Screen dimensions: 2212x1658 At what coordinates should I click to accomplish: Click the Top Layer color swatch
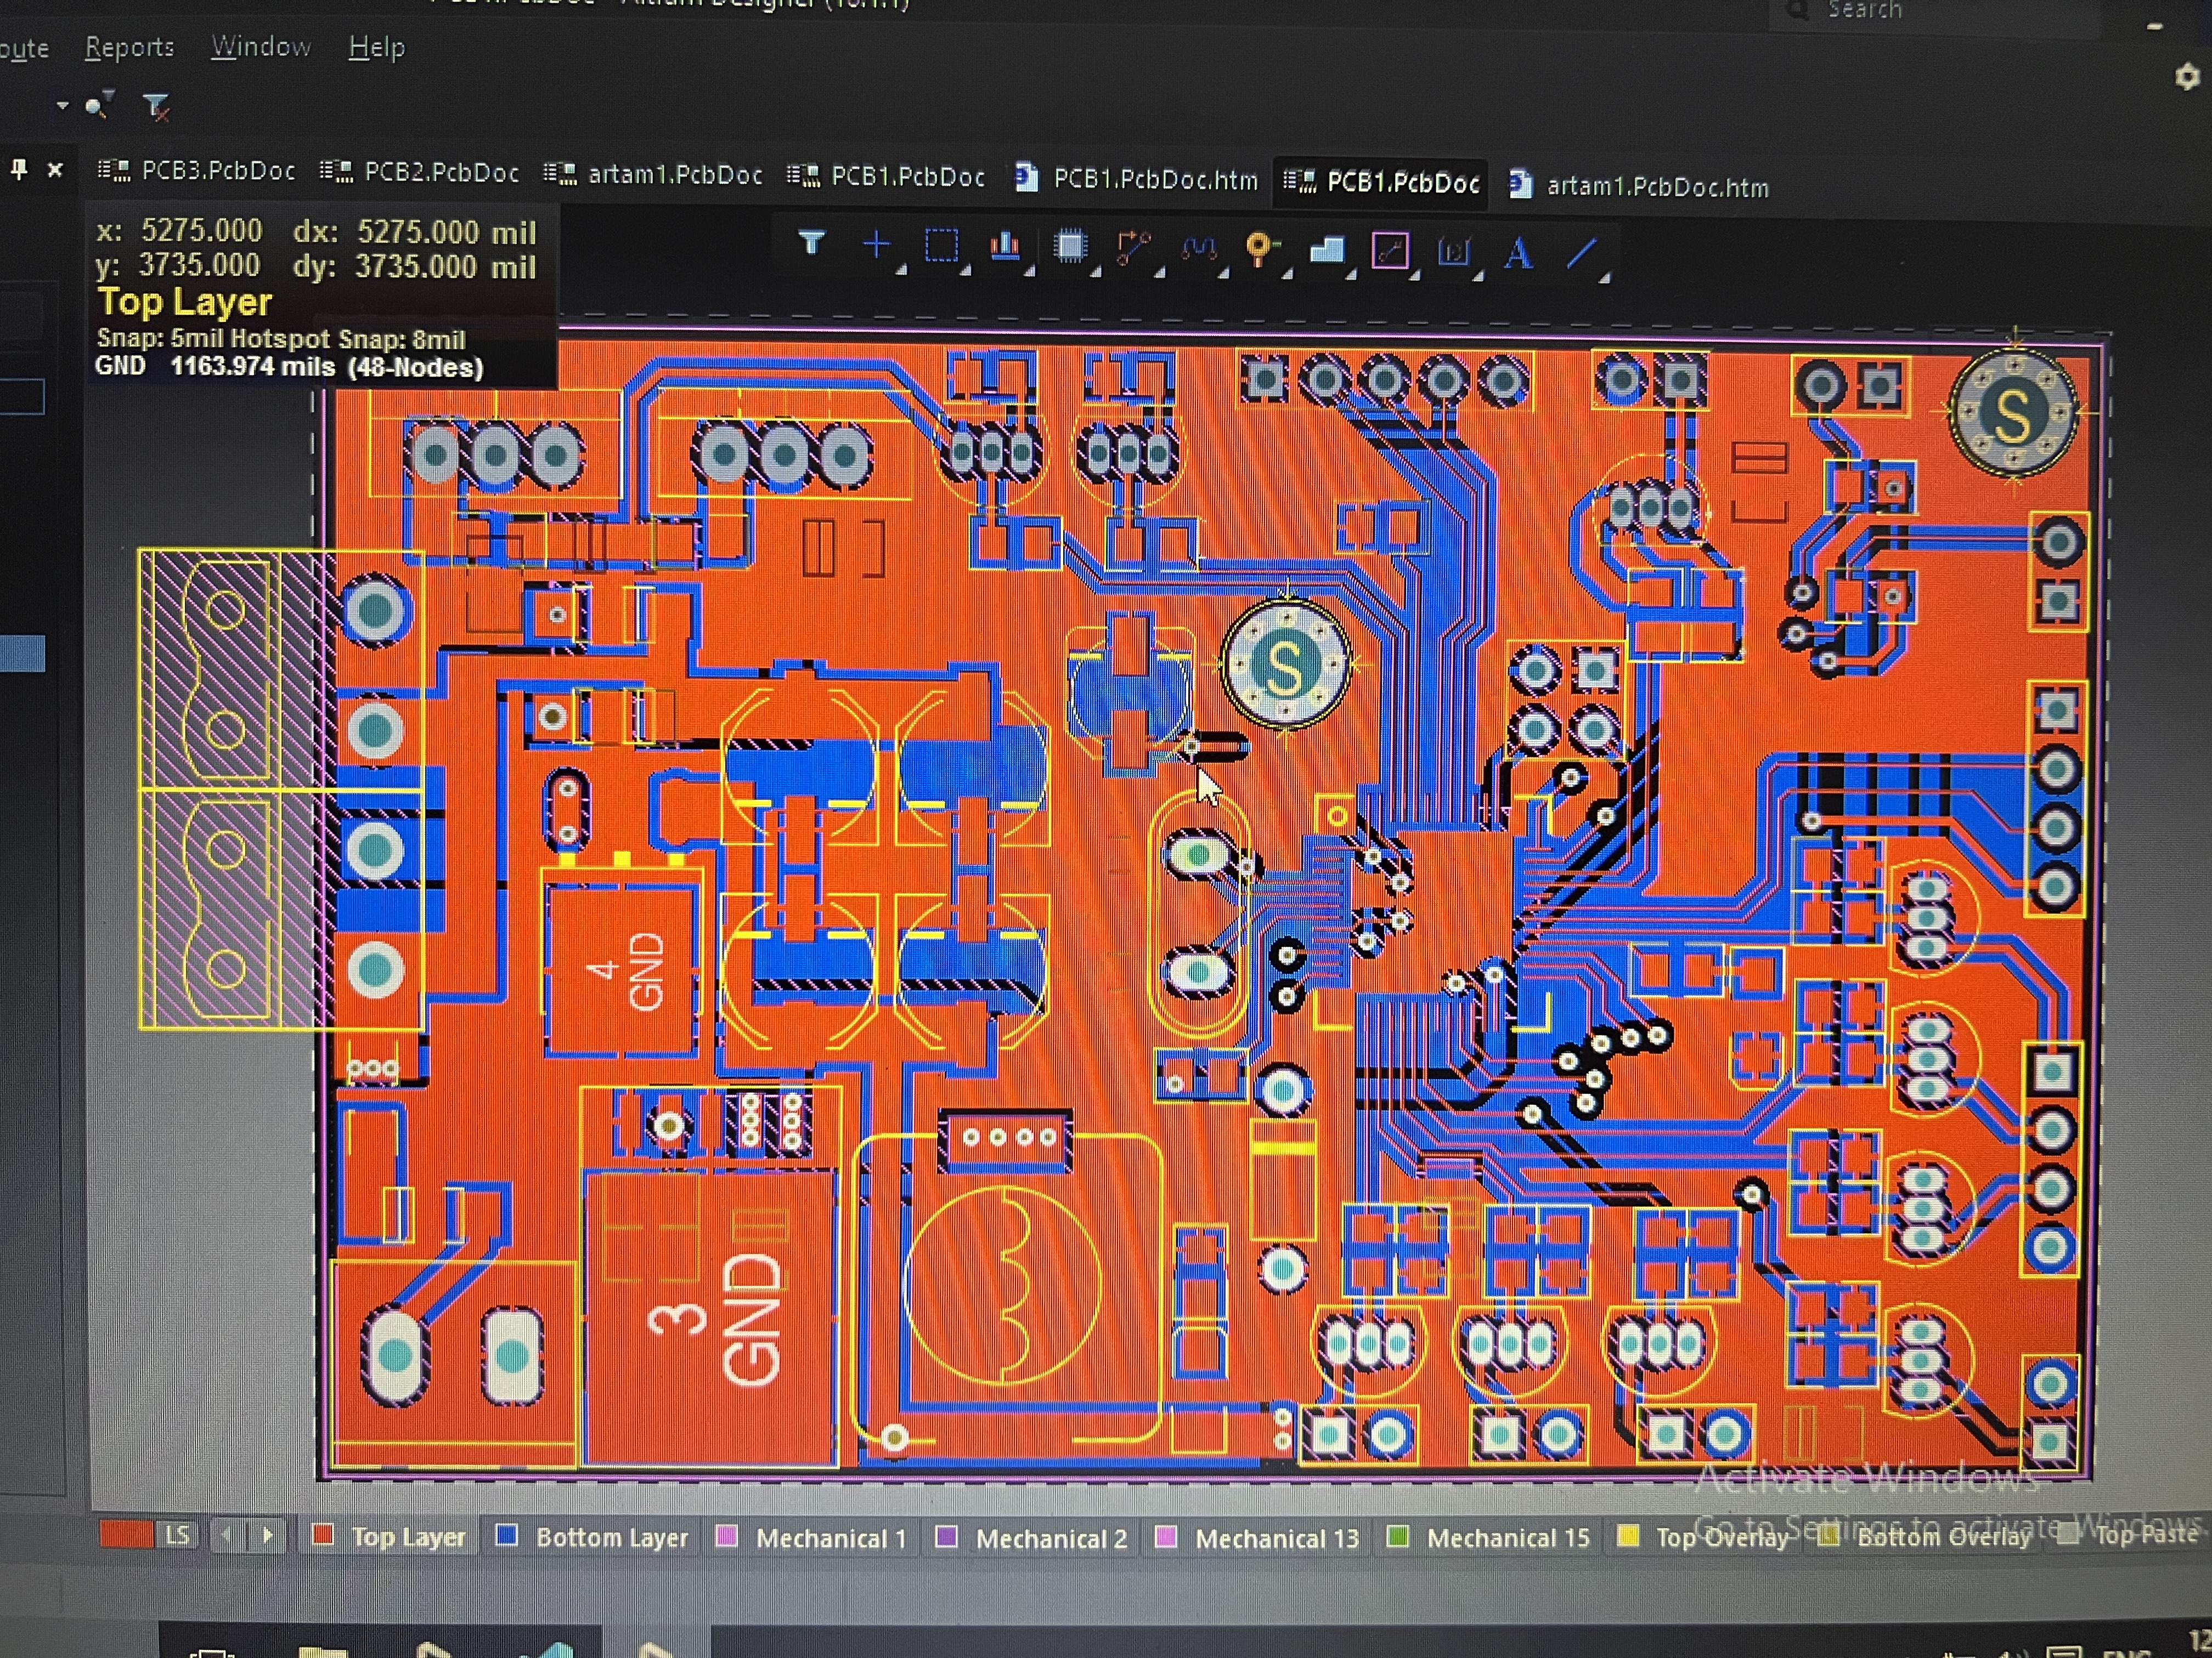(322, 1535)
